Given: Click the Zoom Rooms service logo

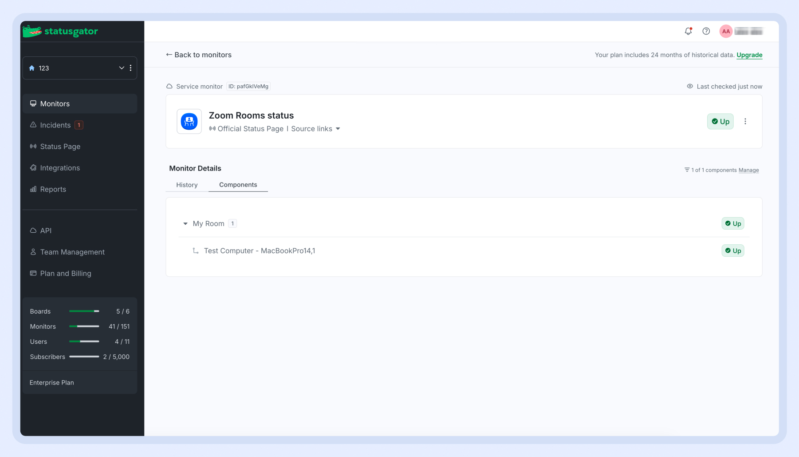Looking at the screenshot, I should 189,121.
